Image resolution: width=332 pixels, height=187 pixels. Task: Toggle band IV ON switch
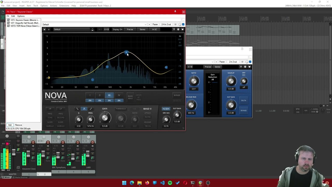click(119, 101)
